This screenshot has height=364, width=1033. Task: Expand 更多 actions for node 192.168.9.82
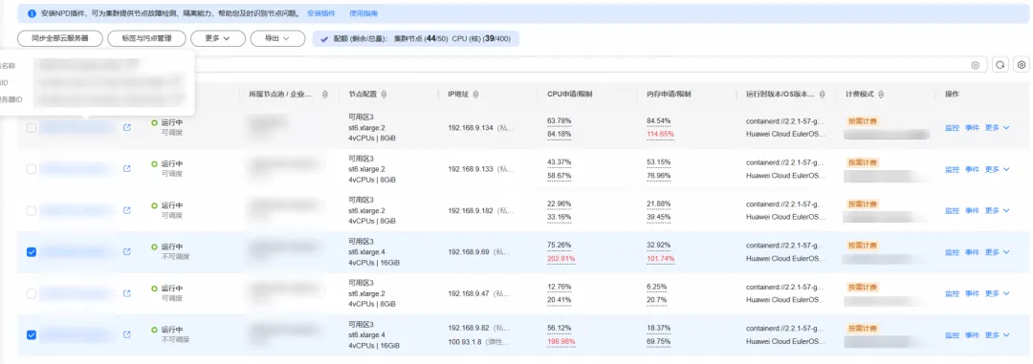click(x=997, y=335)
